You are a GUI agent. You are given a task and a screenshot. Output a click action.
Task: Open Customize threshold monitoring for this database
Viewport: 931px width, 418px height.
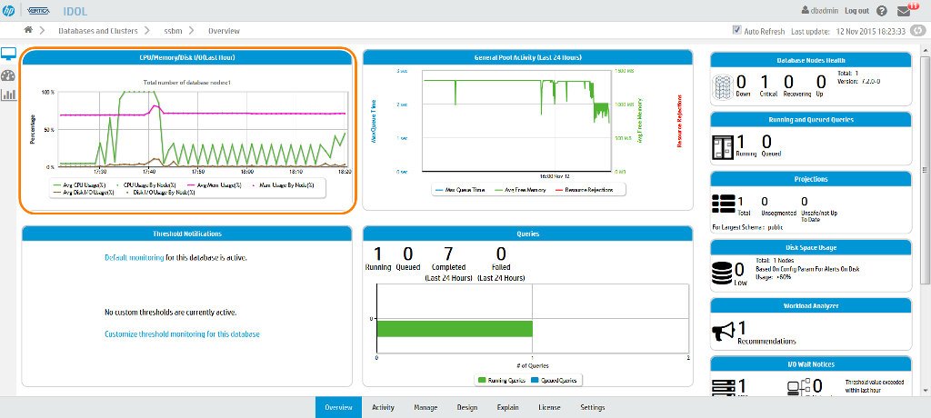pos(182,333)
